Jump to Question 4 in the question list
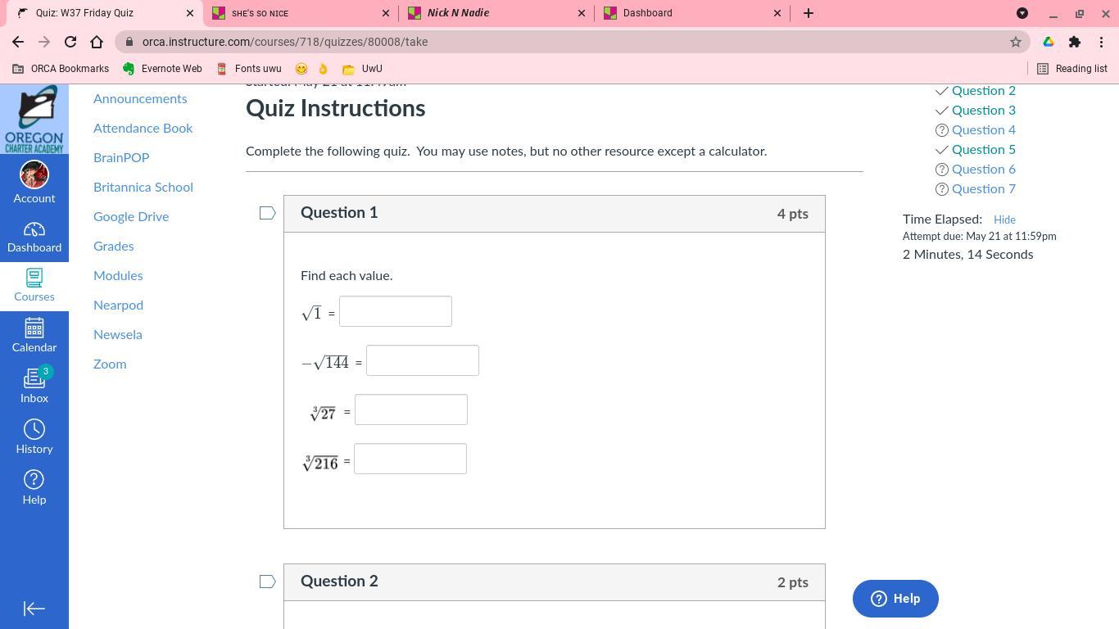Screen dimensions: 1119x629 [x=983, y=129]
